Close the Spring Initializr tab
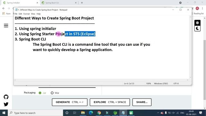Screen dimensions: 206x116 pyautogui.click(x=37, y=3)
